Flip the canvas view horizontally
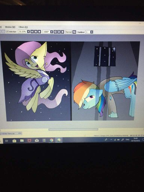 74,32
